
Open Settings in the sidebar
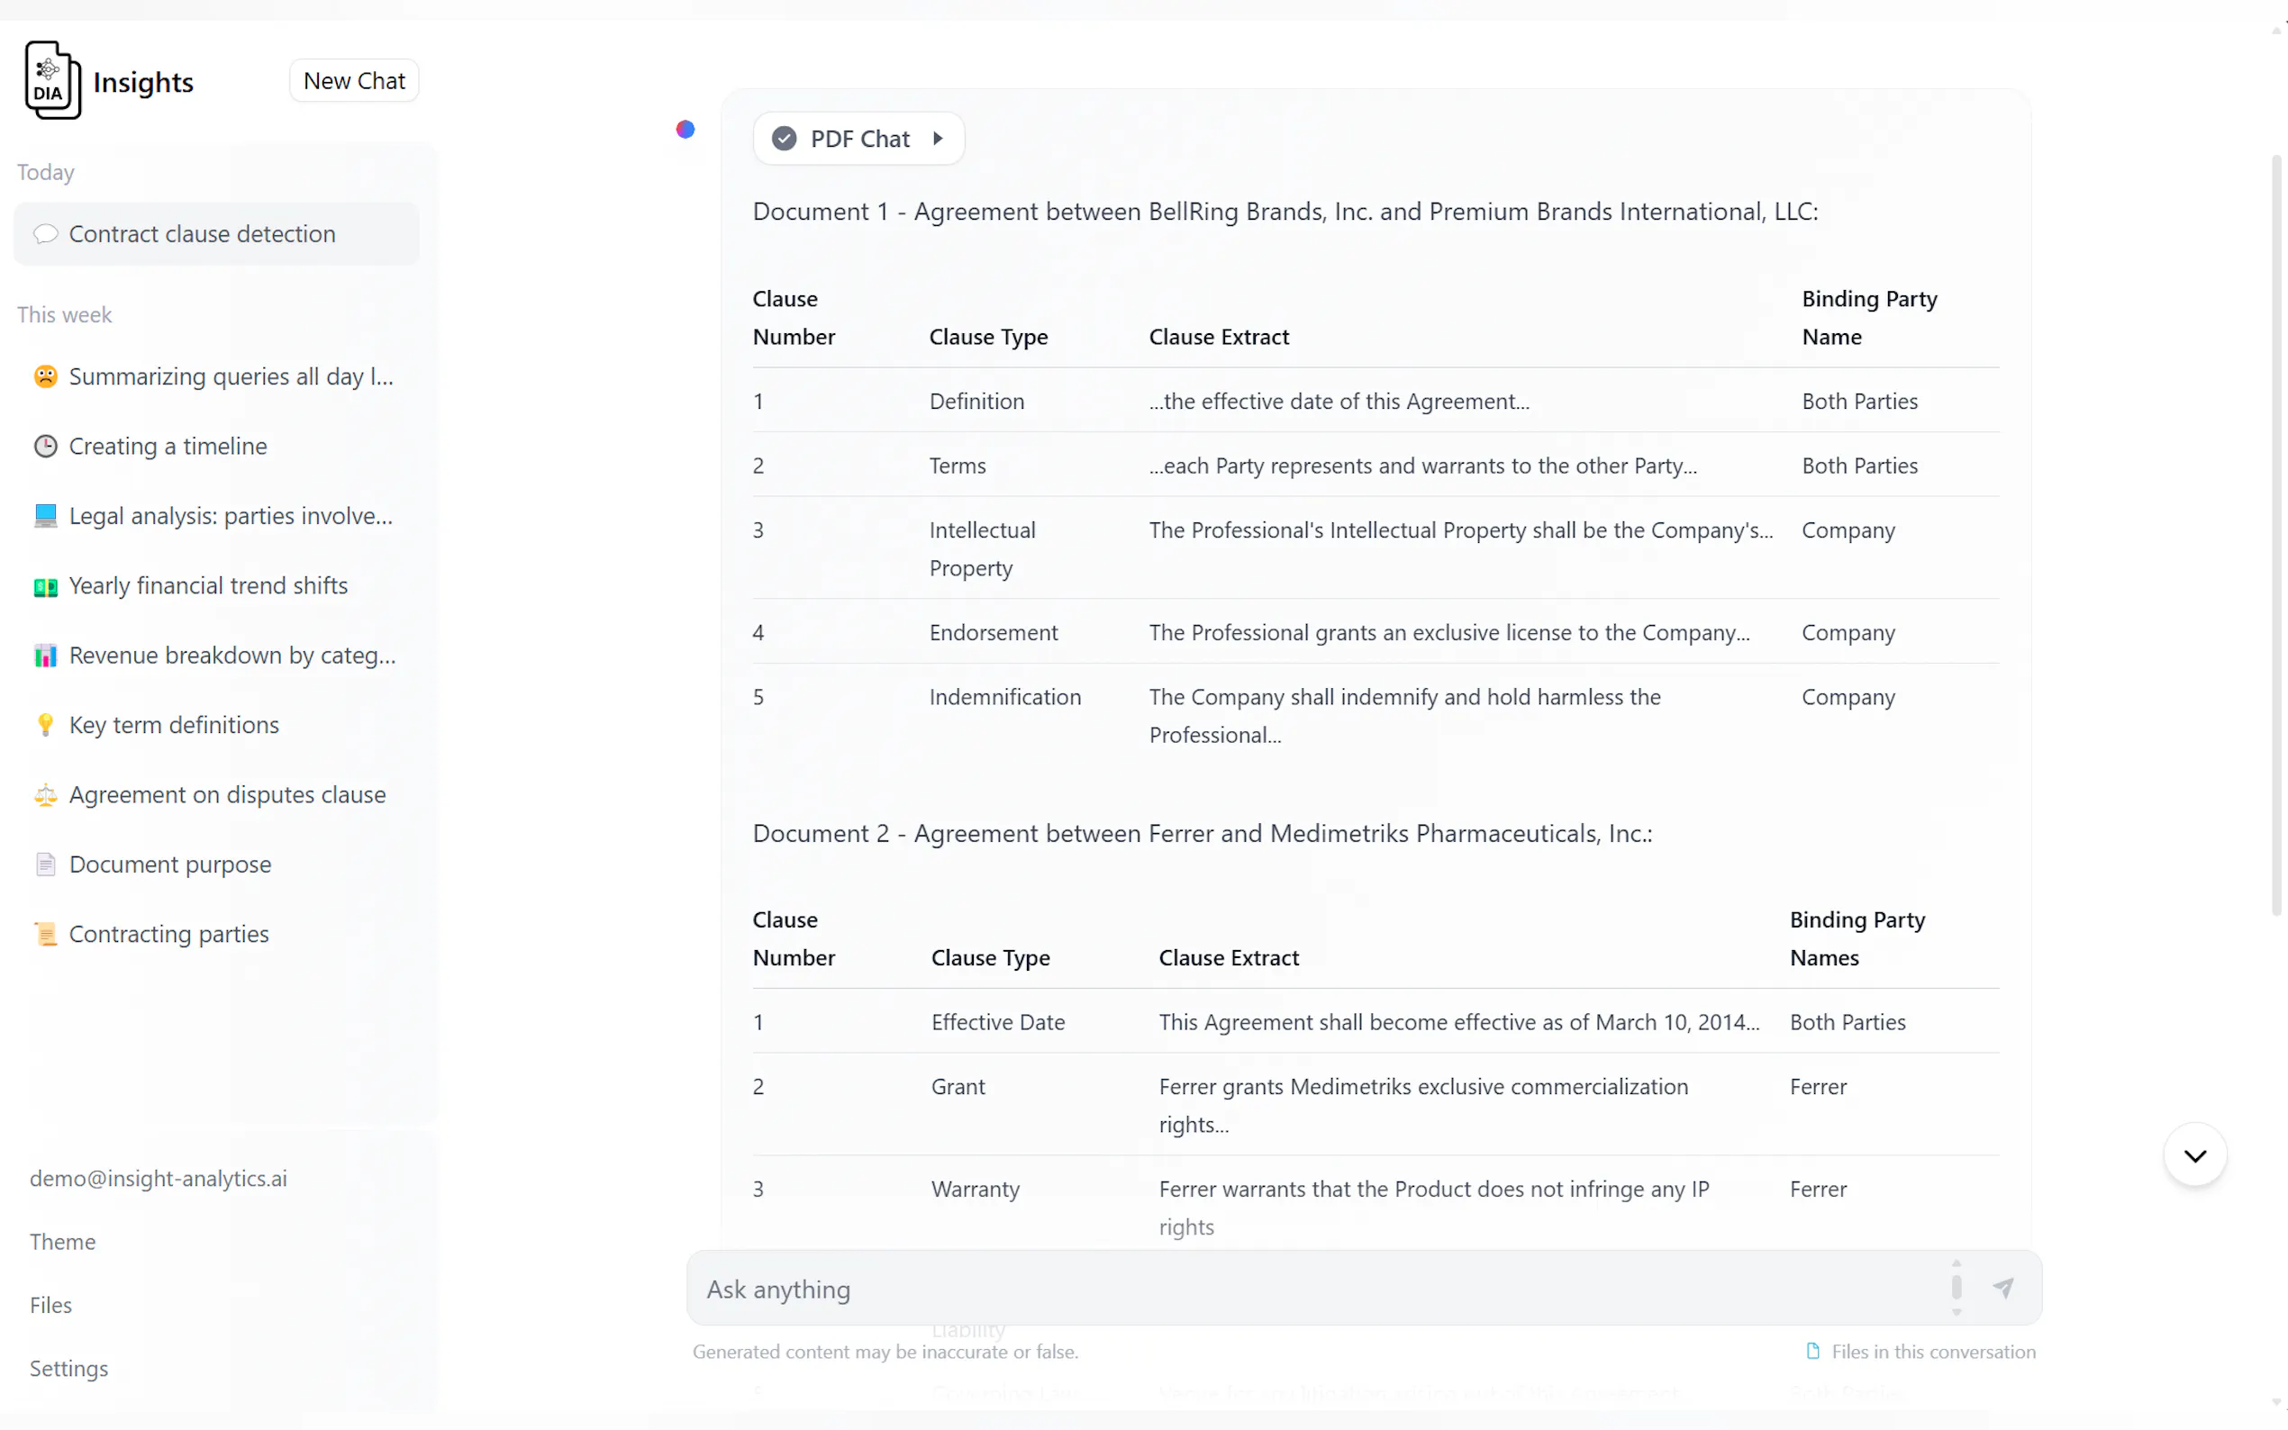(69, 1368)
